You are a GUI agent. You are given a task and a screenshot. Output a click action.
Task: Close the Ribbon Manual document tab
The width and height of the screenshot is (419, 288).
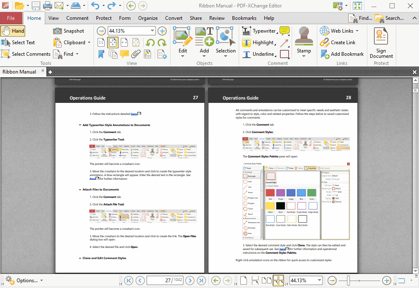point(43,71)
